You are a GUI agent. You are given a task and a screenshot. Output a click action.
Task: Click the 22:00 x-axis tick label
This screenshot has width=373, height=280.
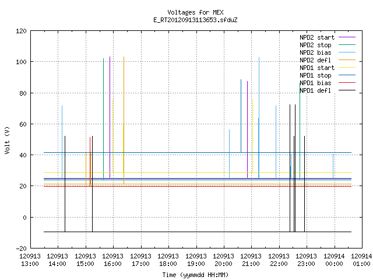click(x=279, y=260)
